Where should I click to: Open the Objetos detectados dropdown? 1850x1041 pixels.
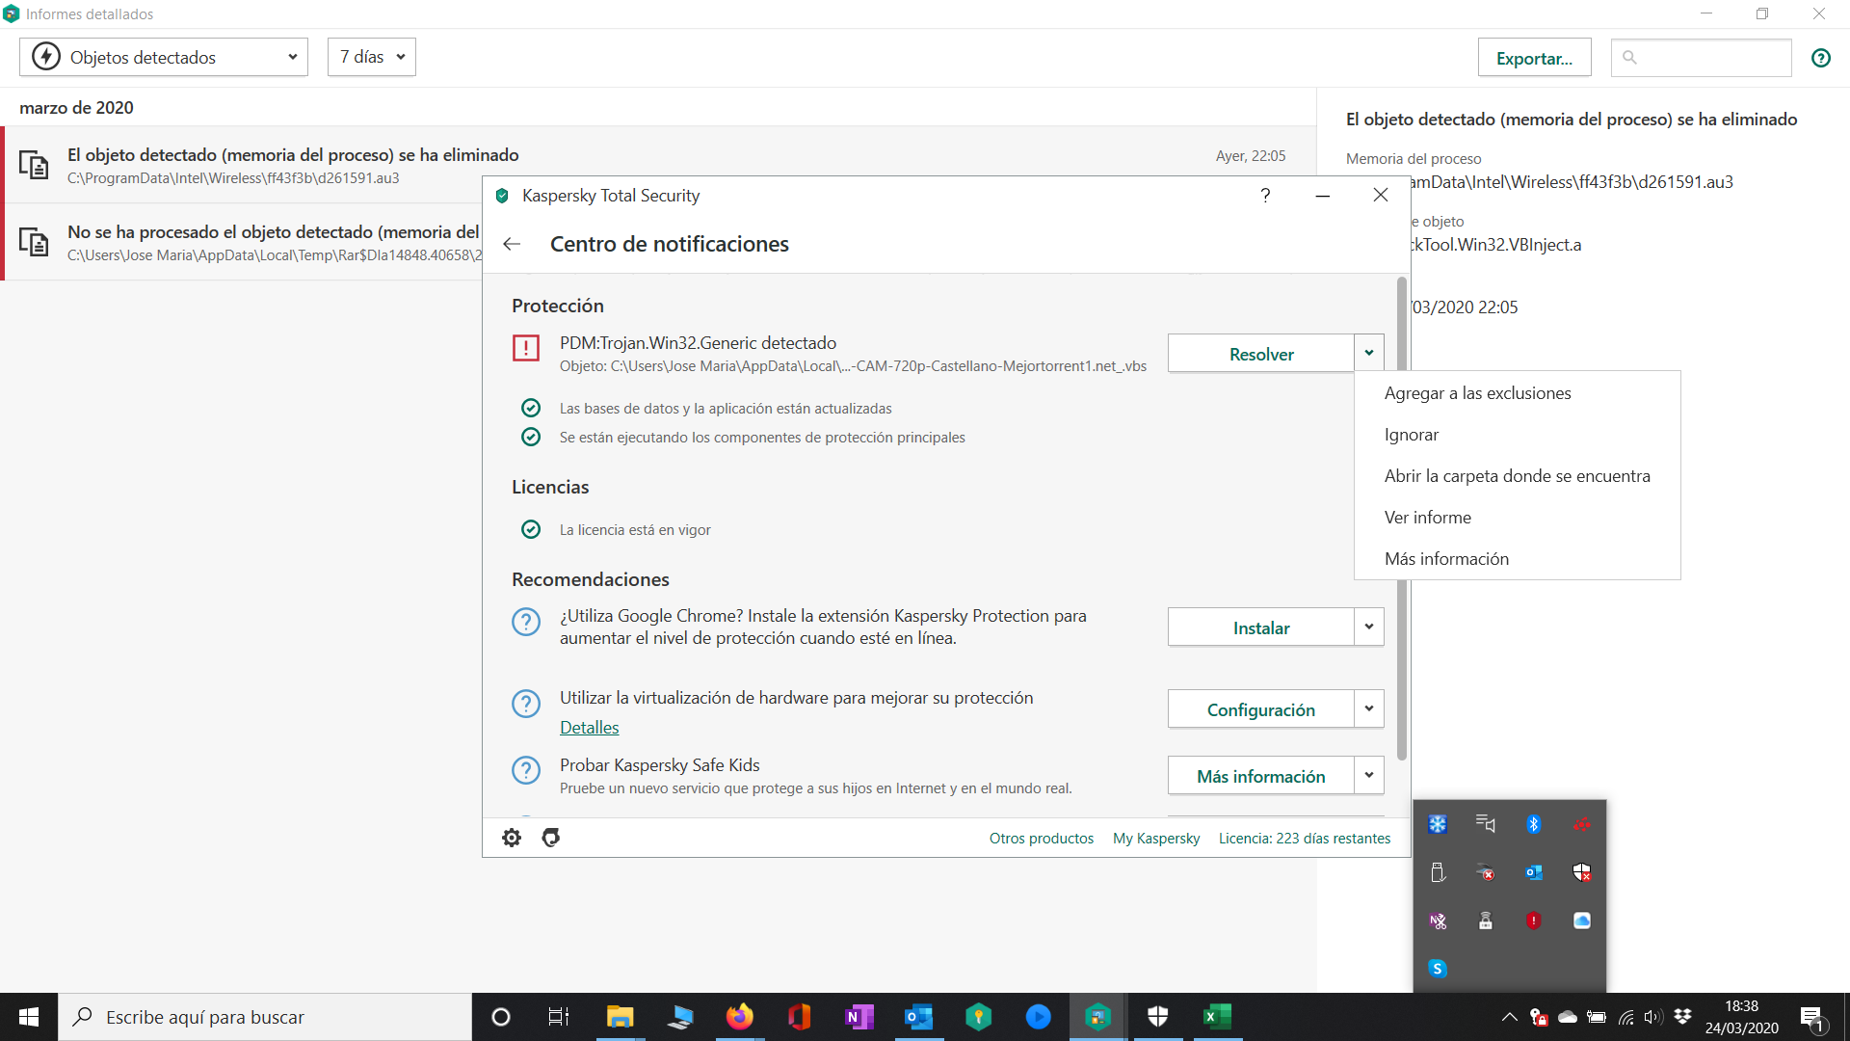tap(164, 58)
